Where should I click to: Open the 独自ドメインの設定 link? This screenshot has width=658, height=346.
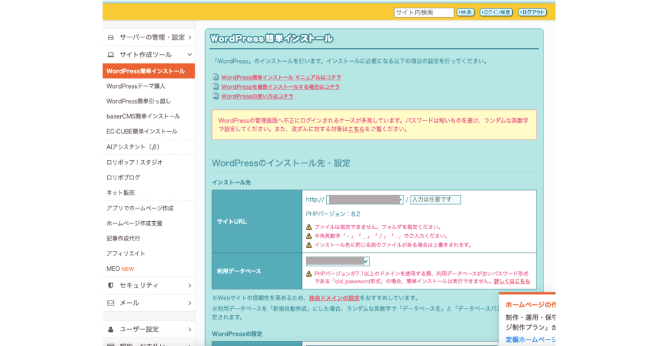(333, 298)
